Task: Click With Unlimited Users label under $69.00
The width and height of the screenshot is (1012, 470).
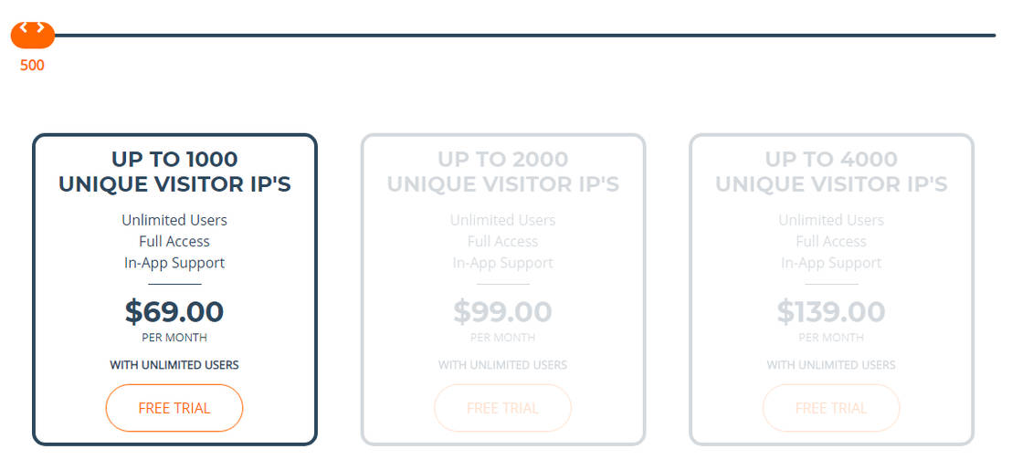Action: 174,365
